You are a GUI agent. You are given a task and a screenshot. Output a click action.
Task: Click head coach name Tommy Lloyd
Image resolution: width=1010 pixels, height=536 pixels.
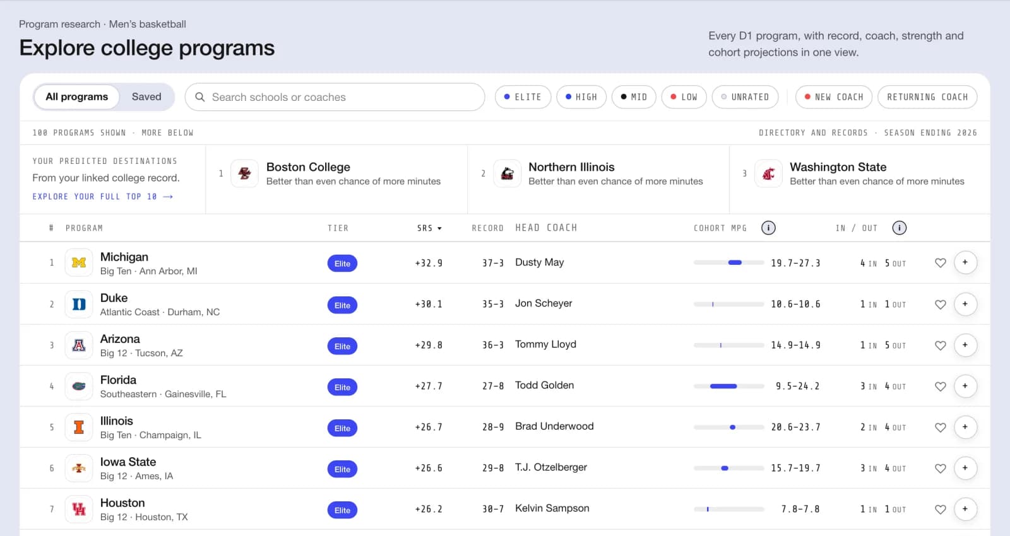[x=545, y=344]
